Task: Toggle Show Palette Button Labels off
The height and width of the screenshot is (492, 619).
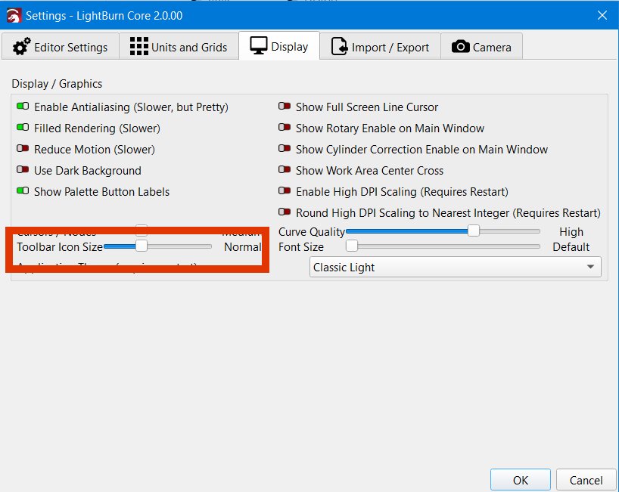Action: [x=23, y=192]
